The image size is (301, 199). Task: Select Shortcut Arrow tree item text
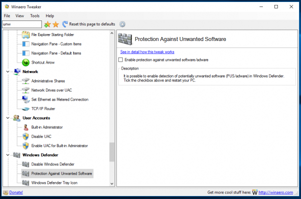[x=43, y=62]
